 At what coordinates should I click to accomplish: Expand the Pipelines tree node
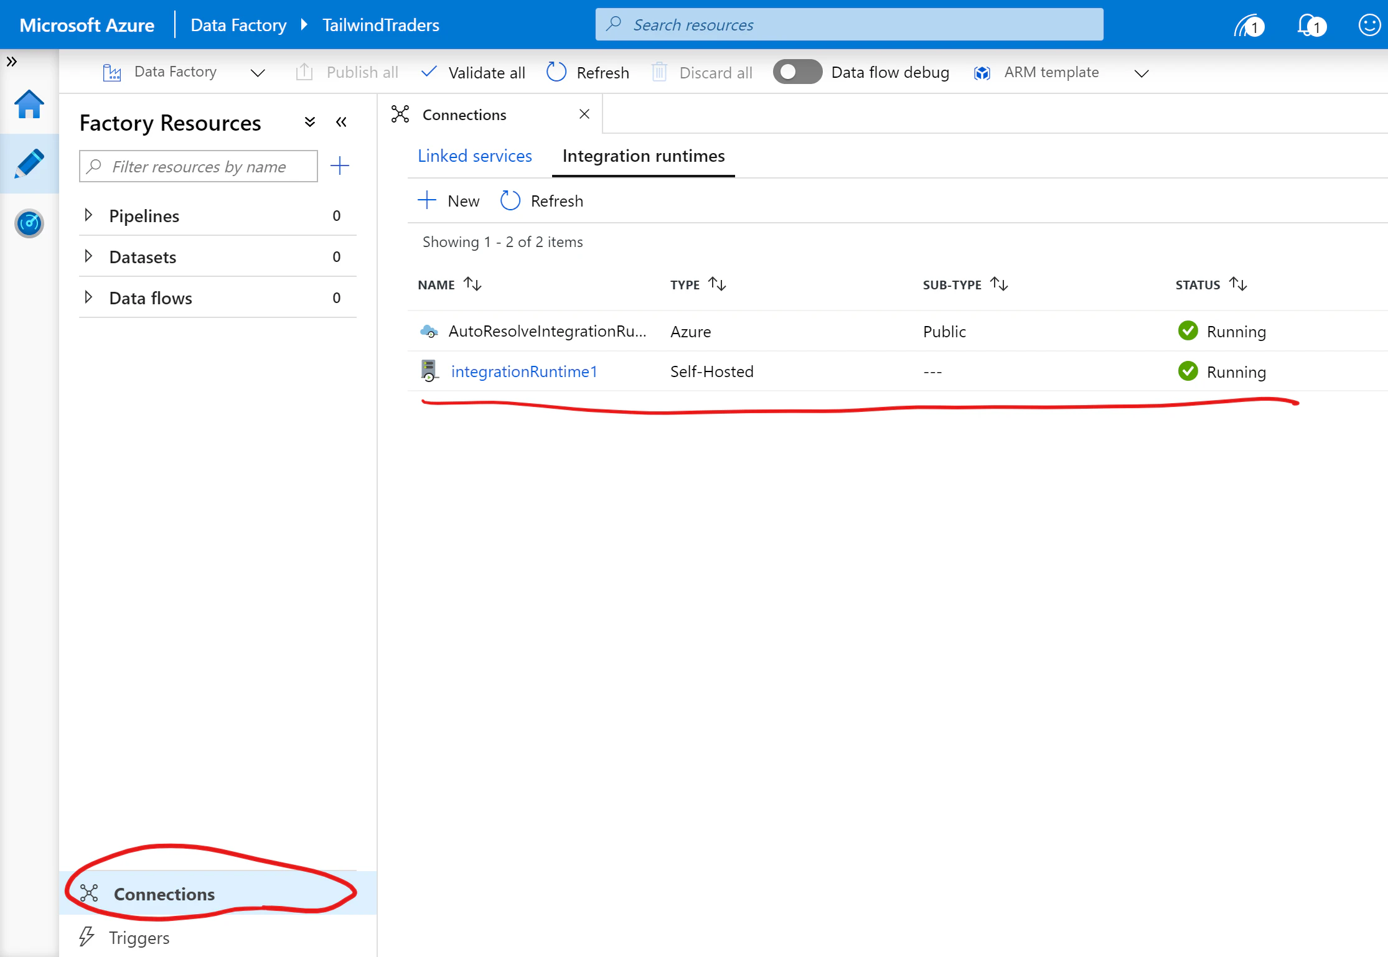(88, 215)
